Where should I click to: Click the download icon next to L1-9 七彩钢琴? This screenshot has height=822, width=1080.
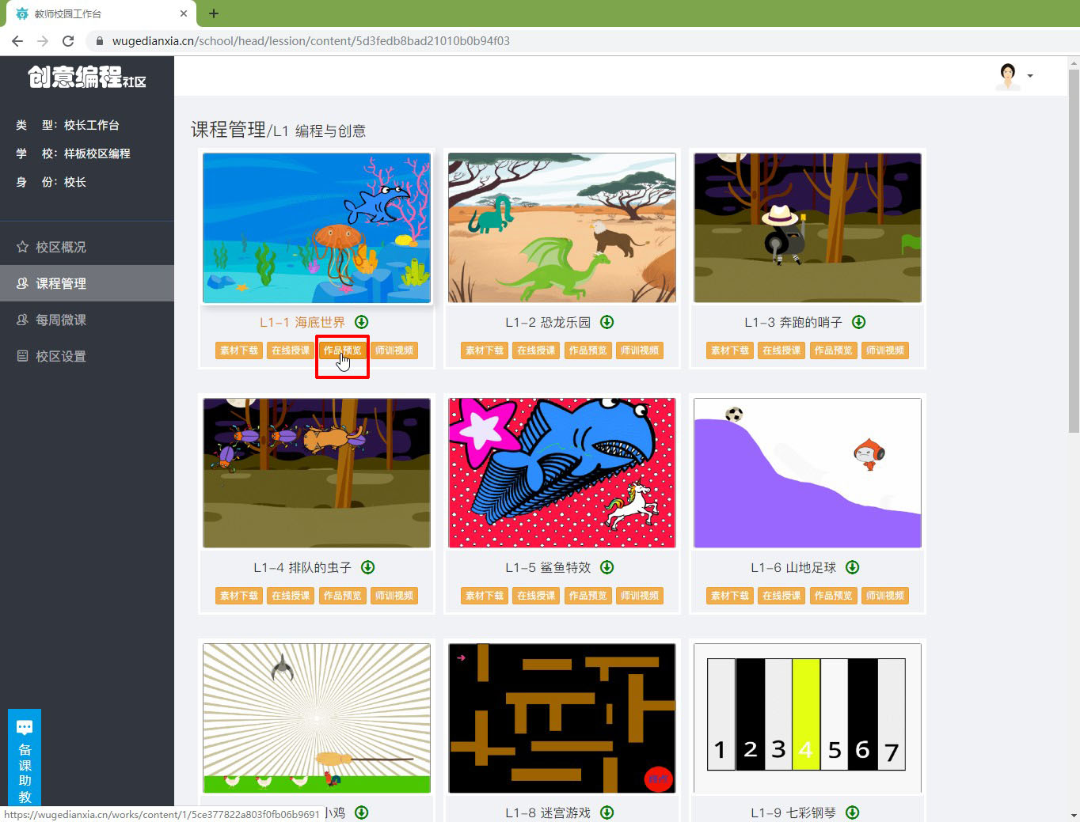click(x=852, y=813)
